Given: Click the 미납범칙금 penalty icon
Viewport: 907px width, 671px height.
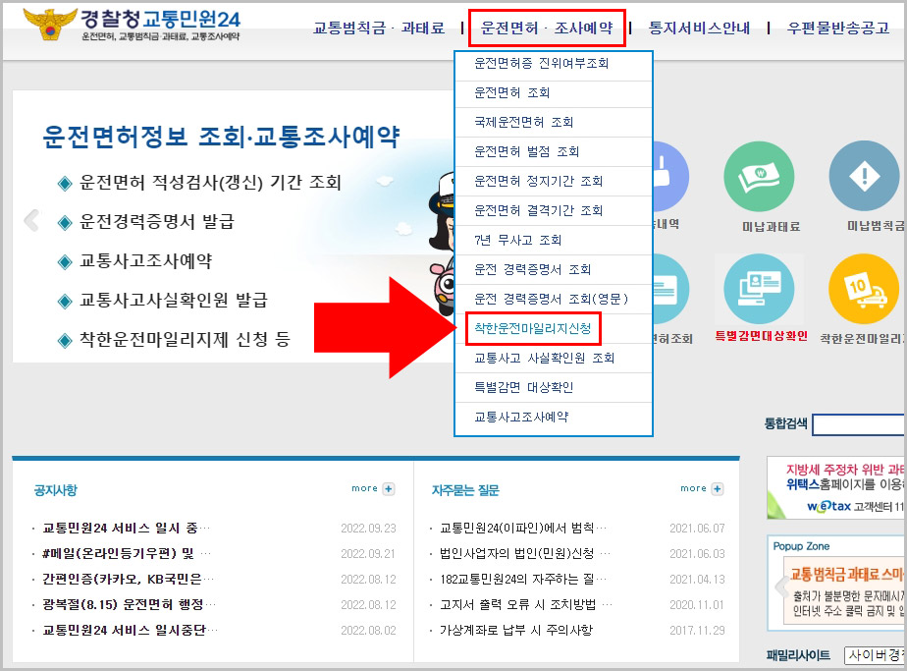Looking at the screenshot, I should pyautogui.click(x=866, y=175).
